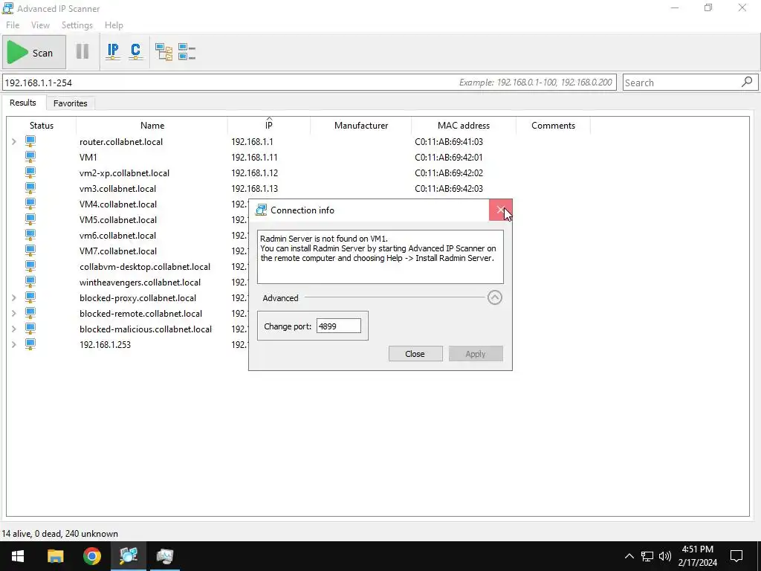Open the View menu
Screen dimensions: 761x571
(x=40, y=25)
